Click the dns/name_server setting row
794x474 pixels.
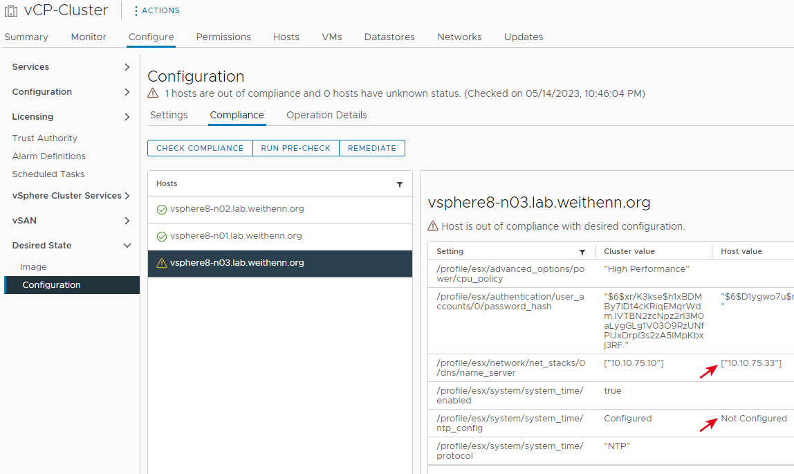tap(611, 367)
